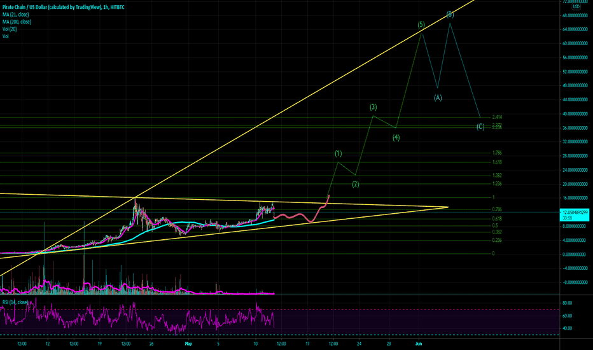
Task: Click the 60.0000000000 price axis value
Action: pyautogui.click(x=575, y=43)
